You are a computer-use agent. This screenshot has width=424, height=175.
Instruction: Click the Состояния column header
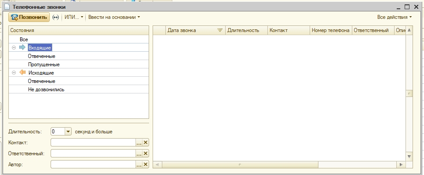pyautogui.click(x=79, y=30)
